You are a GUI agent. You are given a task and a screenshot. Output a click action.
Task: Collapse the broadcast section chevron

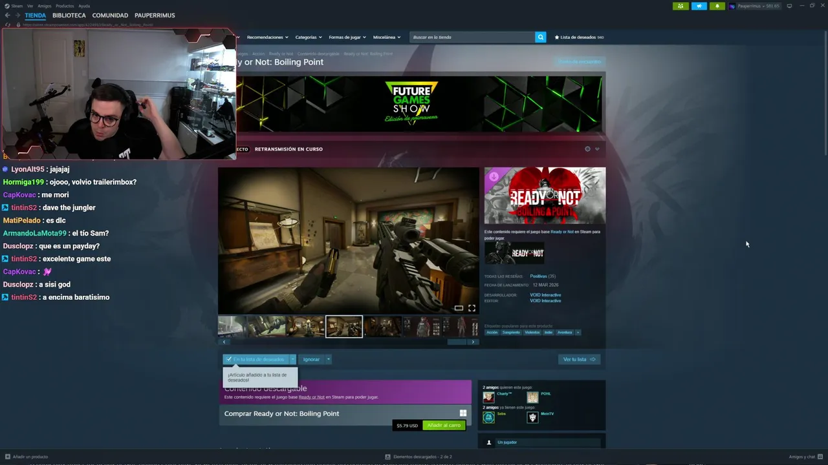pos(597,149)
